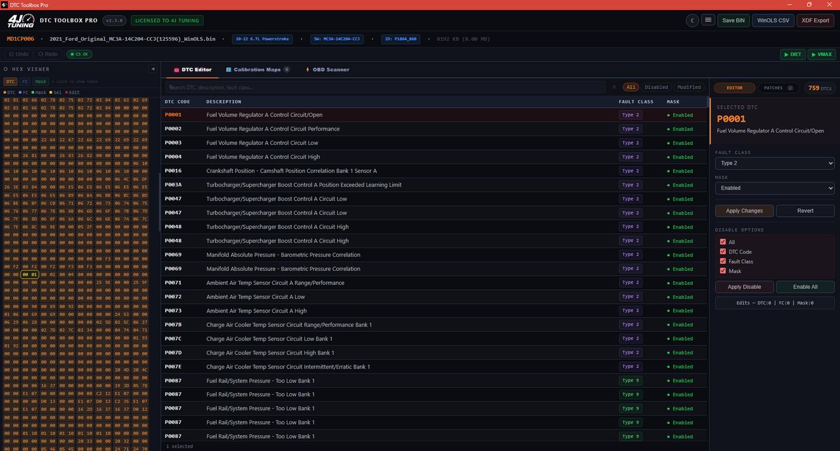Run the DIET preset
The width and height of the screenshot is (840, 451).
click(x=793, y=54)
